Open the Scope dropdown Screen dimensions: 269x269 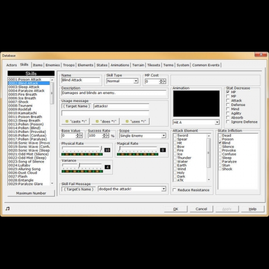click(x=164, y=136)
